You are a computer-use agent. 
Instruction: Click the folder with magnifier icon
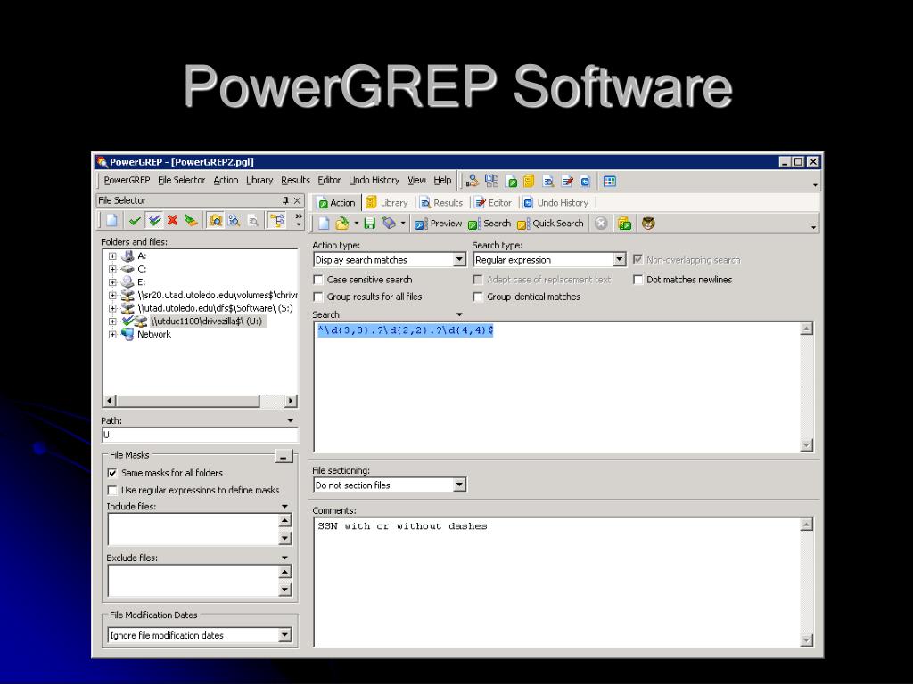coord(216,221)
